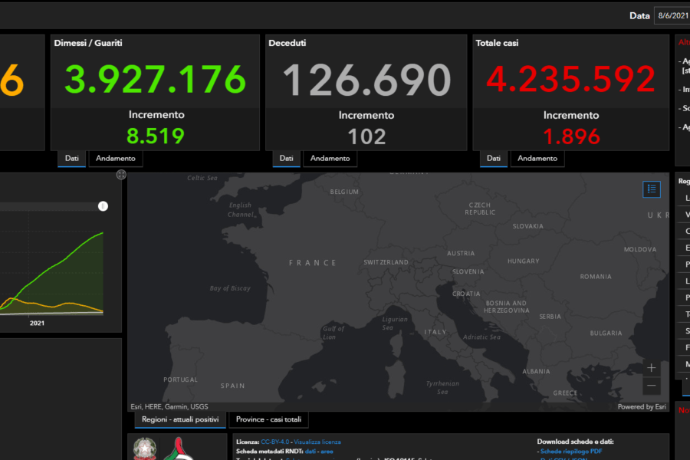
Task: Expand the trend chart to full screen
Action: (121, 176)
